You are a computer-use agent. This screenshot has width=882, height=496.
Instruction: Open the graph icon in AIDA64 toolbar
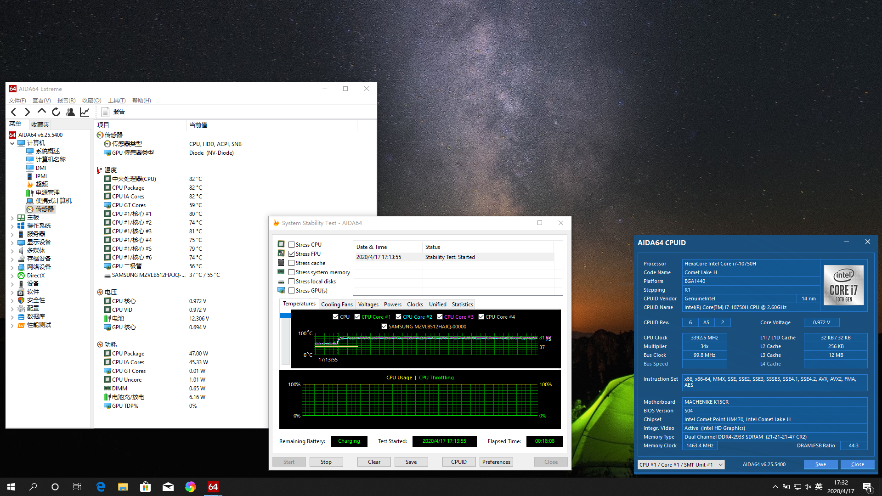[85, 112]
